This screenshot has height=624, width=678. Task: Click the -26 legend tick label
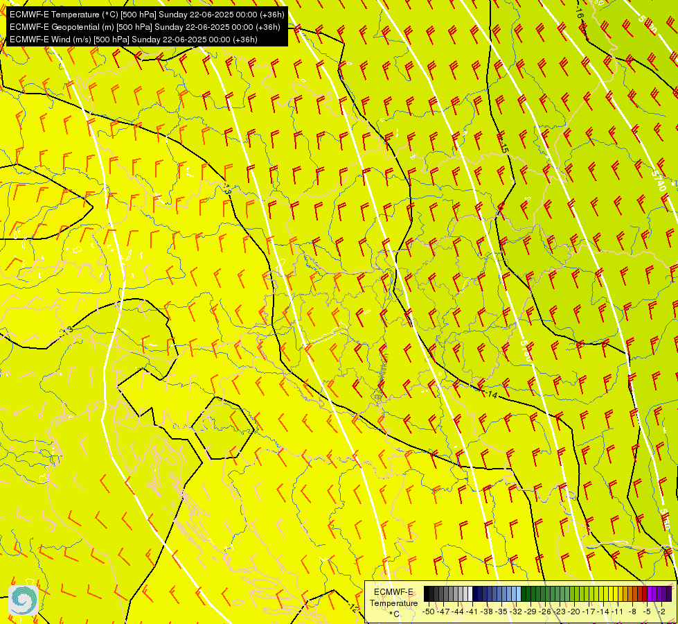[x=545, y=612]
